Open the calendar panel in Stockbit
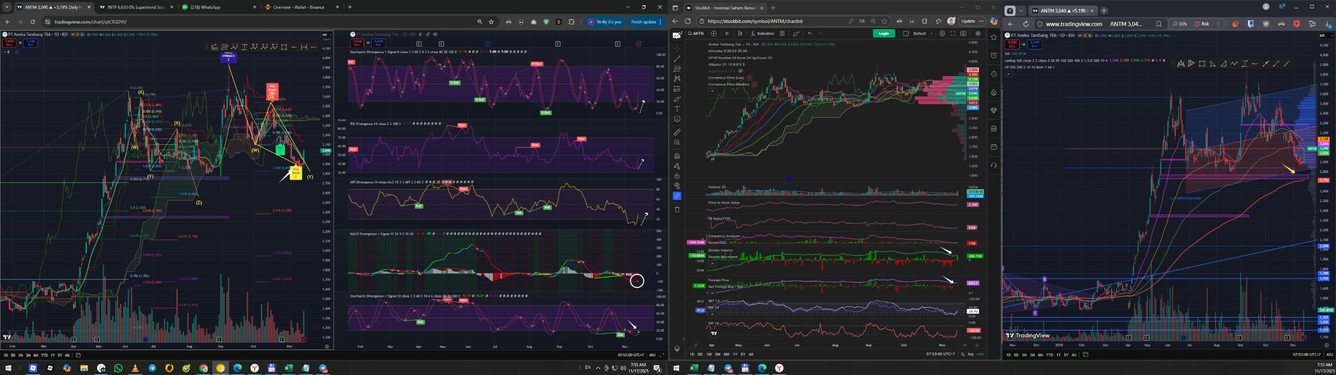This screenshot has height=375, width=1336. point(994,147)
